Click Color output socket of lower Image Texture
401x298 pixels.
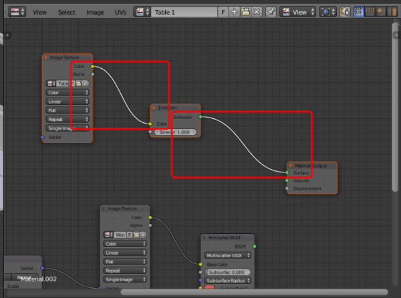tap(150, 218)
